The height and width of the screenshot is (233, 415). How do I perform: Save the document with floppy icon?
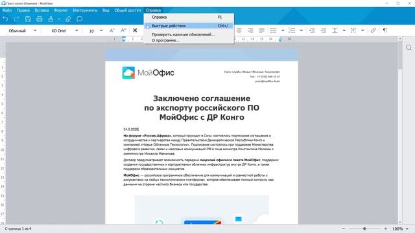pos(28,19)
